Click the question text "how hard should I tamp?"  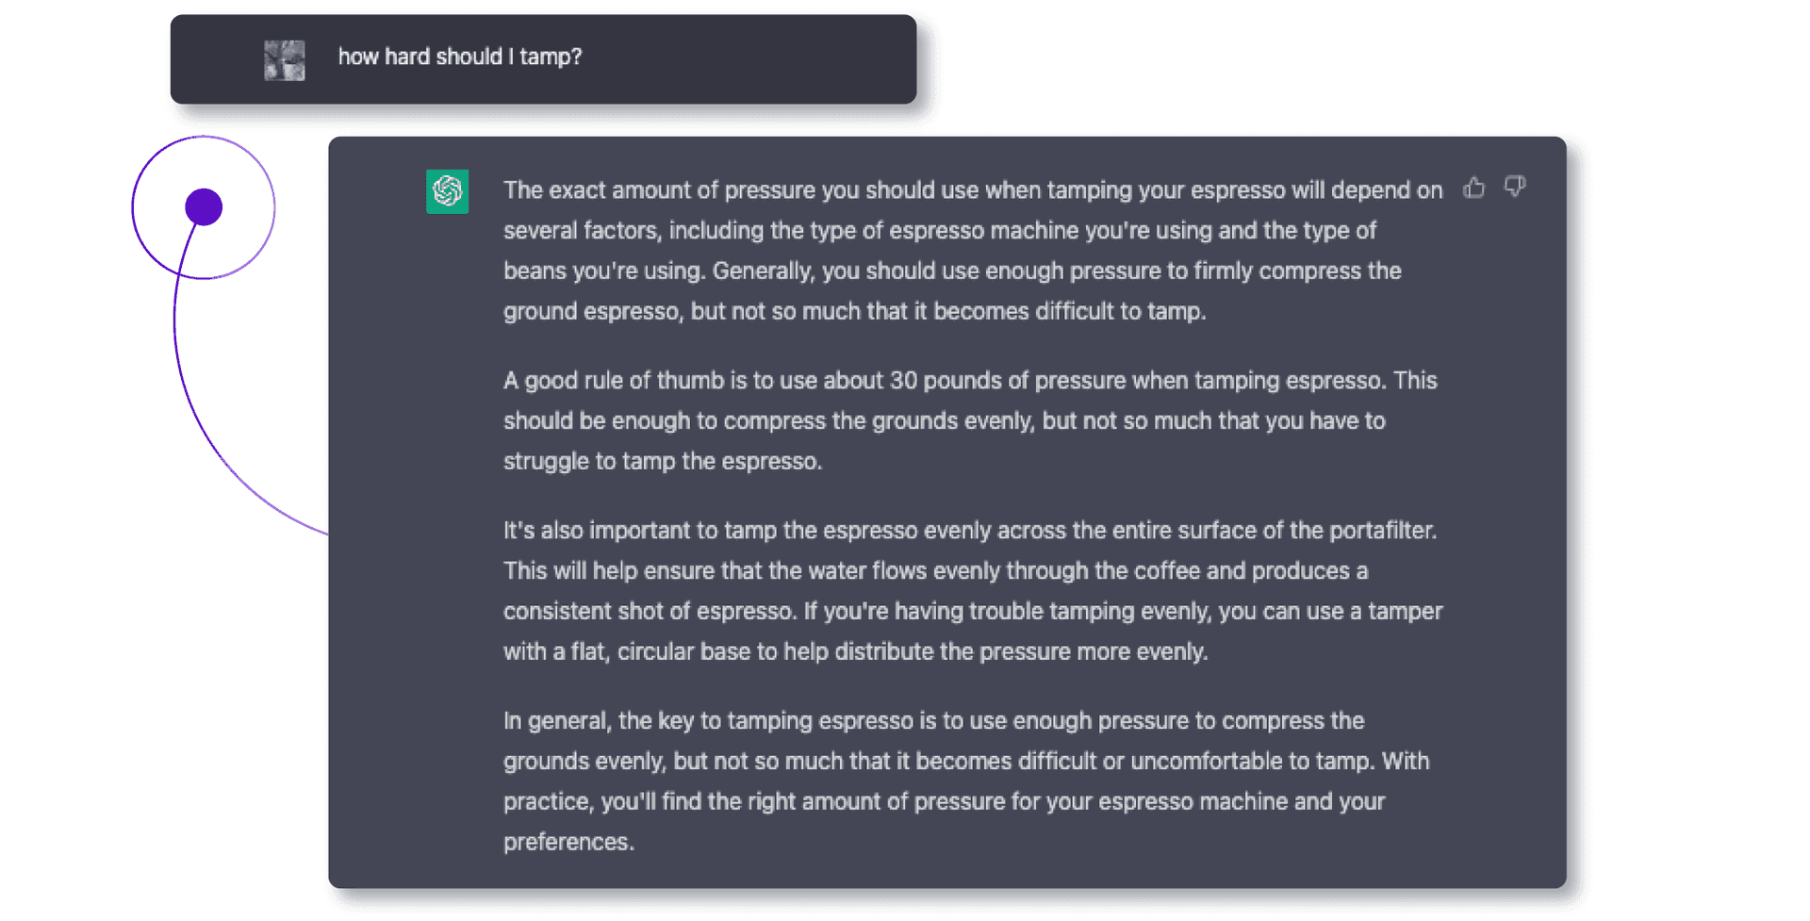point(460,57)
